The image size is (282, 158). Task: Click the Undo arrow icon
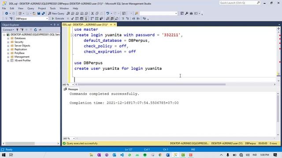pyautogui.click(x=108, y=14)
